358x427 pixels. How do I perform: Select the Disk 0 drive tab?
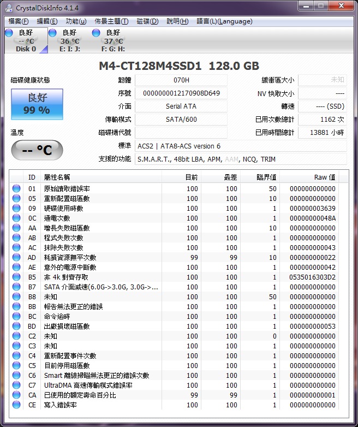(x=26, y=40)
